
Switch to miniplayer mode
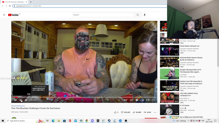coord(142,100)
